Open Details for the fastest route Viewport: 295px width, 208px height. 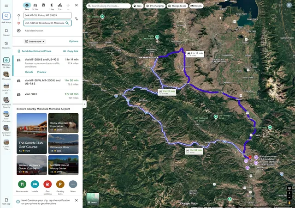coord(29,72)
